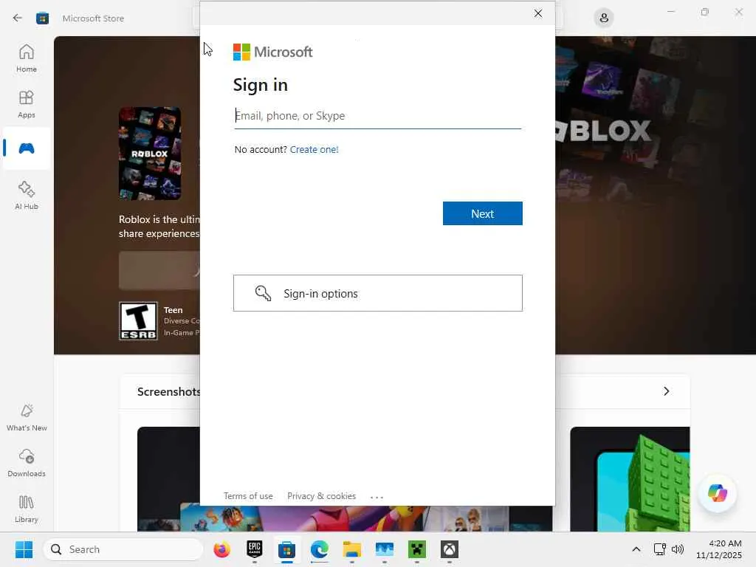Open AI Hub in the sidebar

27,195
